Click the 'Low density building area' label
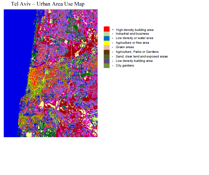The image size is (209, 175). [x=134, y=61]
